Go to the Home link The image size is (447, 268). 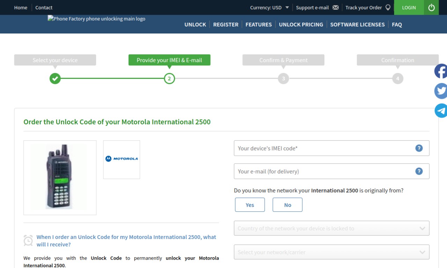21,7
